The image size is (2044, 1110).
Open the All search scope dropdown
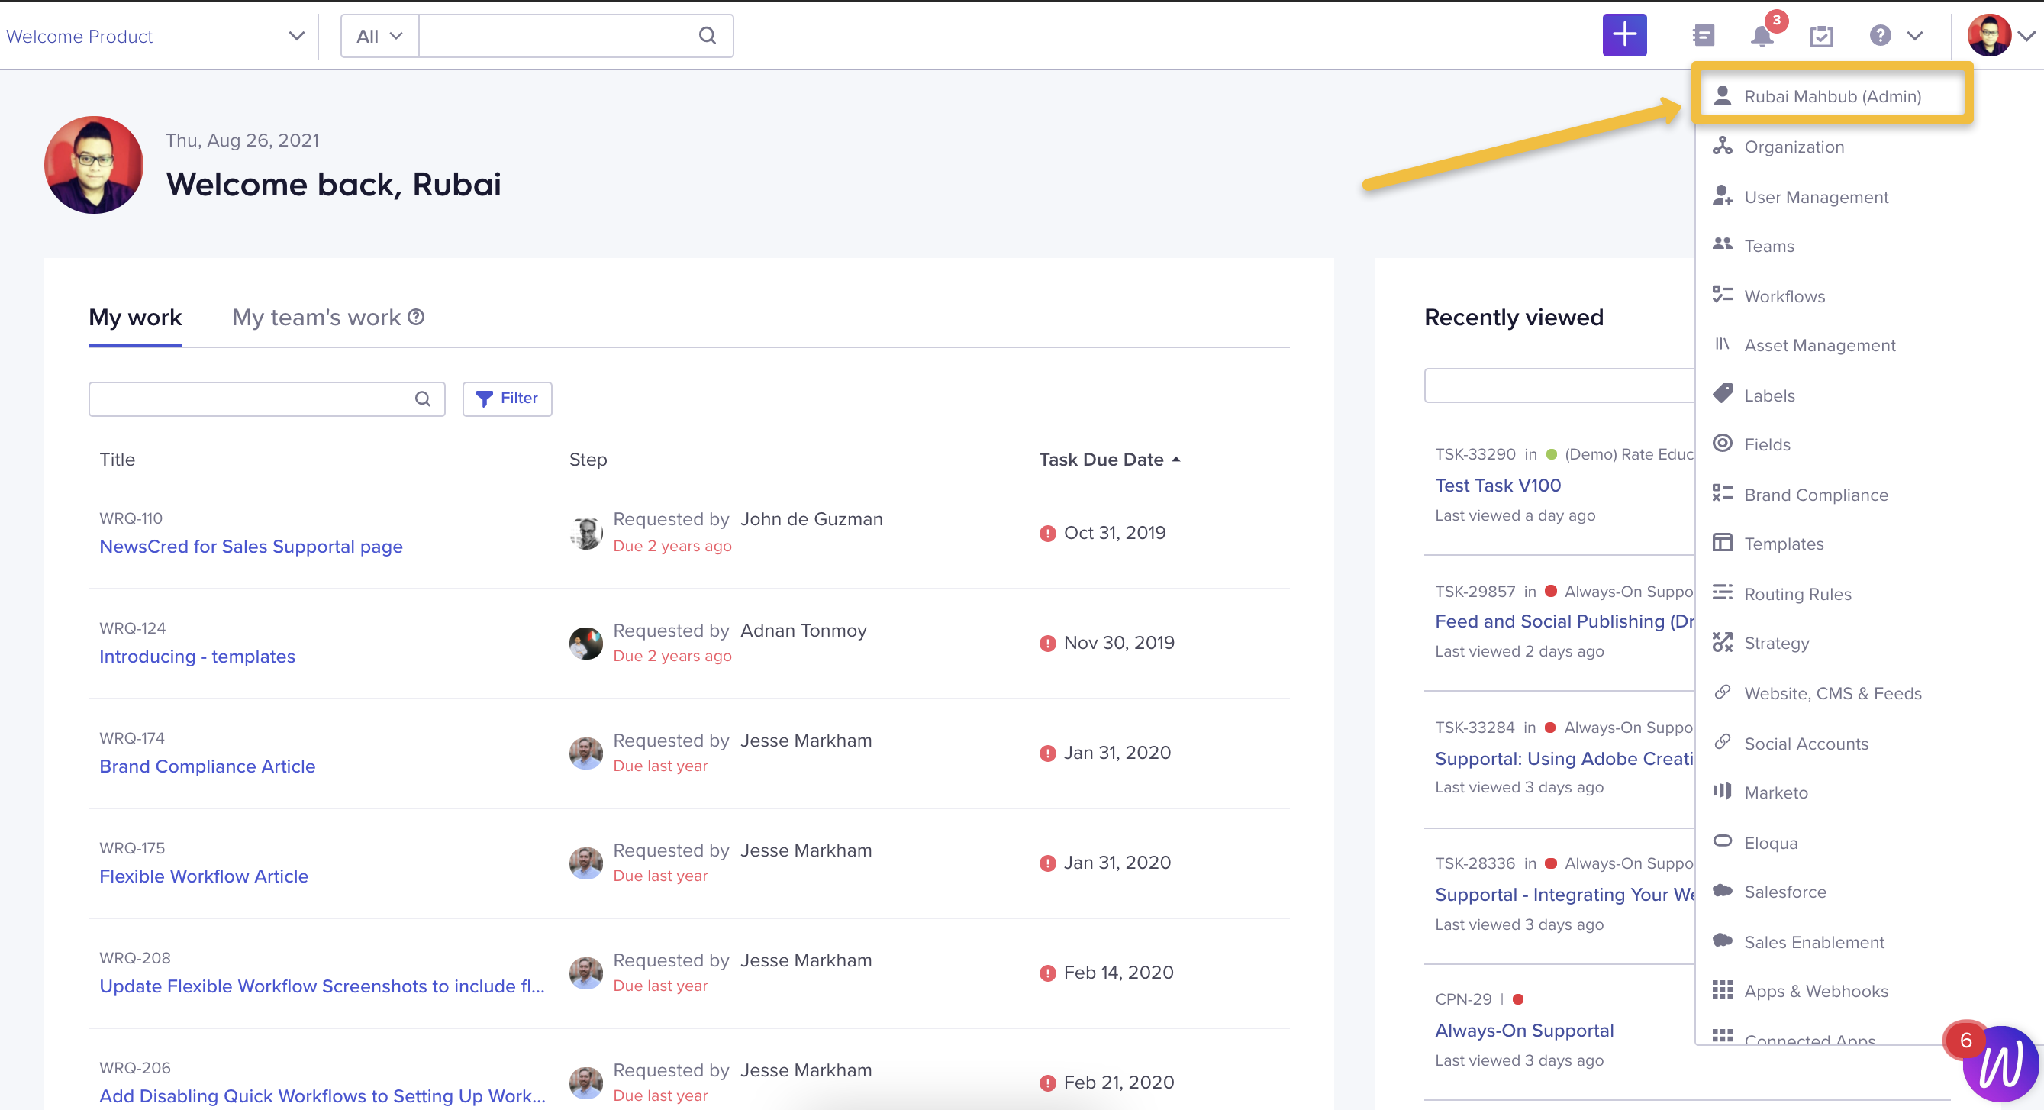pos(379,36)
